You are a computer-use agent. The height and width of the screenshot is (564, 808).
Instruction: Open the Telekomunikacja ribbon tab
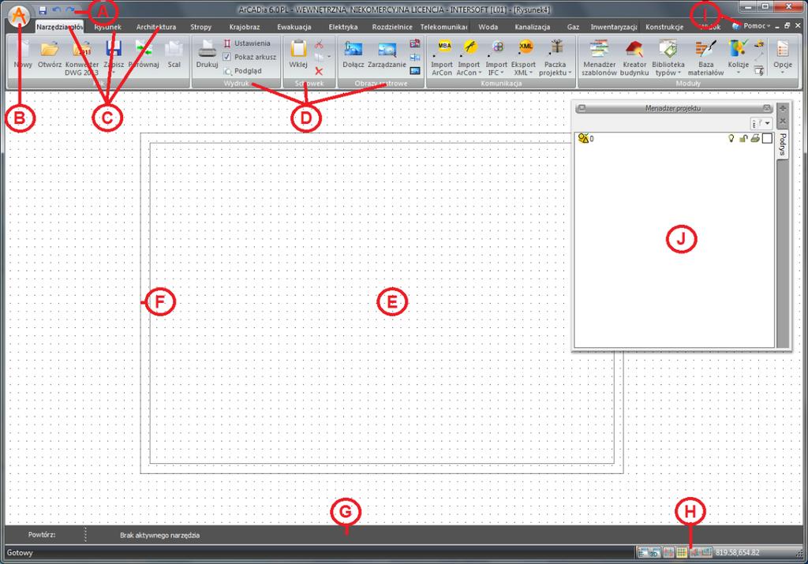point(443,27)
